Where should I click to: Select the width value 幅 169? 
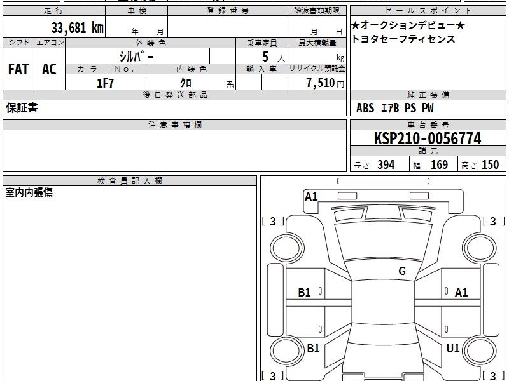(x=431, y=165)
